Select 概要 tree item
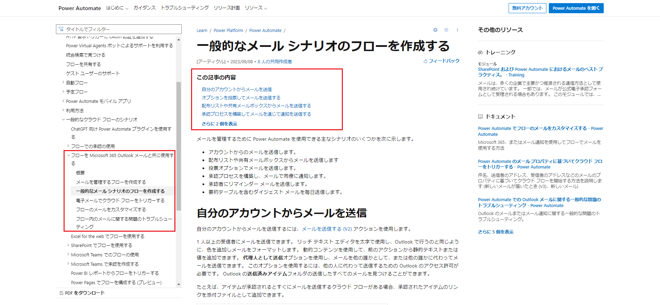This screenshot has width=660, height=305. tap(80, 173)
